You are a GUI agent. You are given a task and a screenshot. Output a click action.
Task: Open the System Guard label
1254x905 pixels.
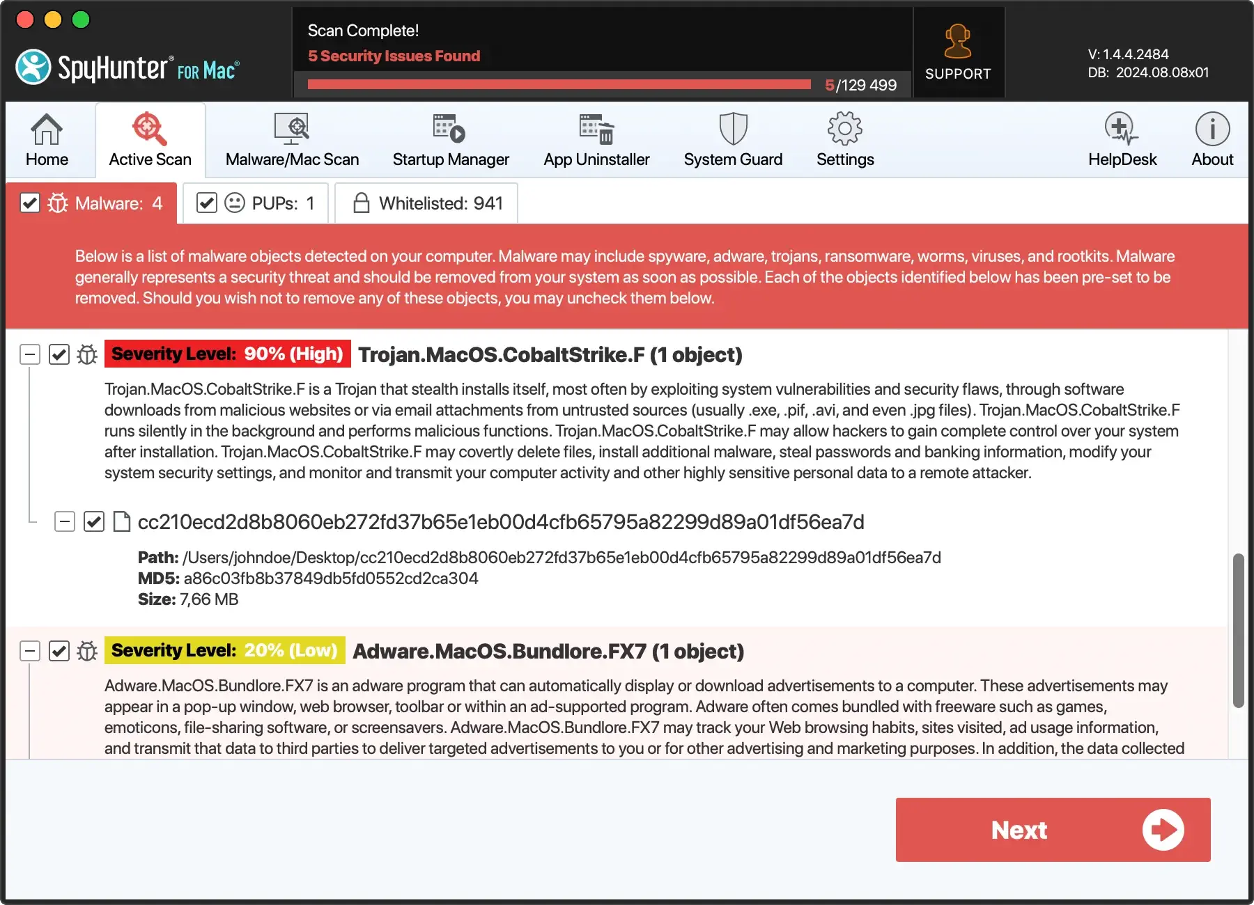coord(733,159)
